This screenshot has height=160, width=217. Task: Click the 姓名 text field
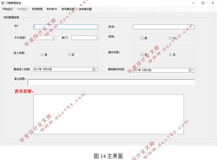(x=163, y=27)
